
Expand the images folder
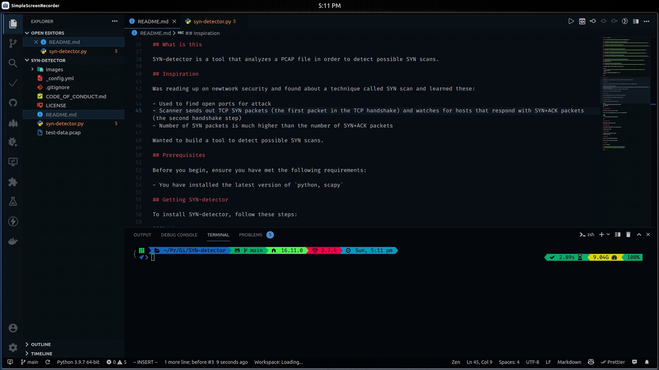[x=32, y=69]
